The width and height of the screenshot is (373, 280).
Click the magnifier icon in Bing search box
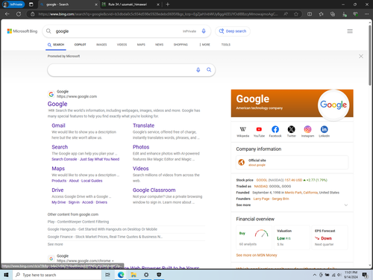[x=48, y=31]
